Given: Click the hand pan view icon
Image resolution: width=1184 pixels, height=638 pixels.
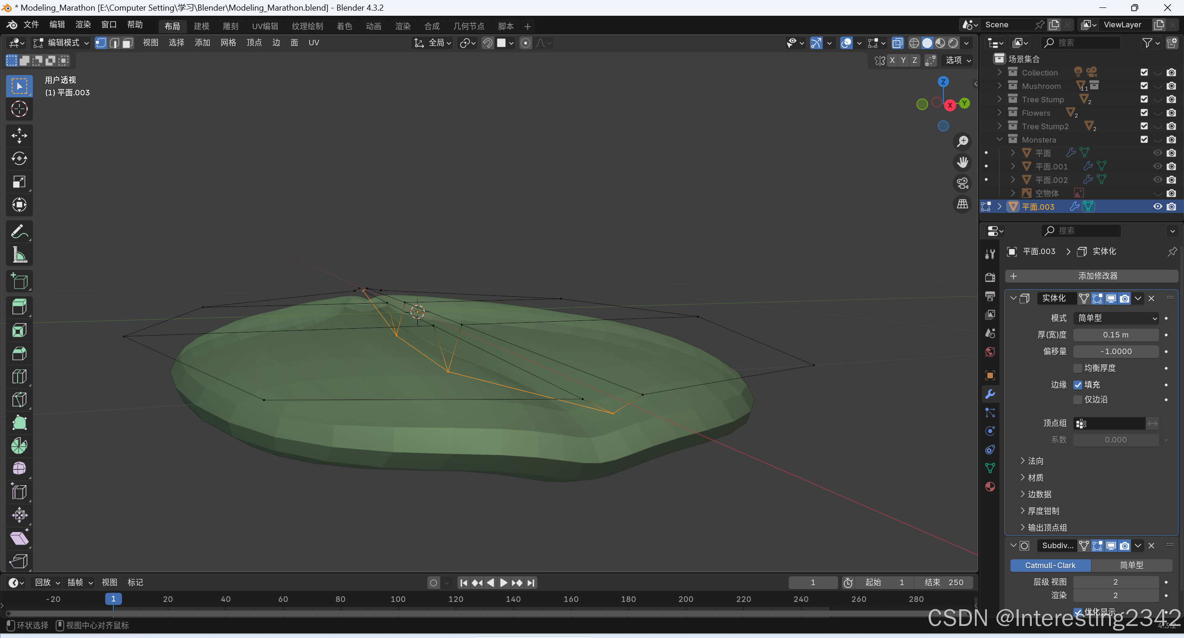Looking at the screenshot, I should (962, 163).
